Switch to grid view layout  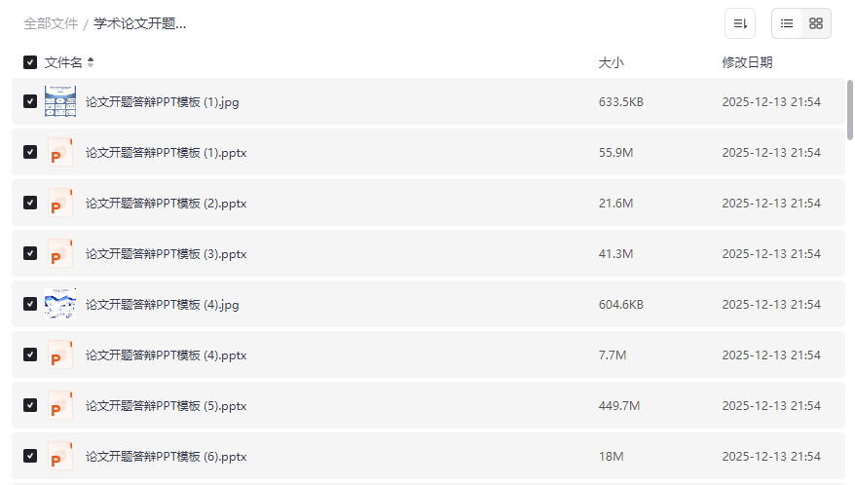click(x=816, y=23)
